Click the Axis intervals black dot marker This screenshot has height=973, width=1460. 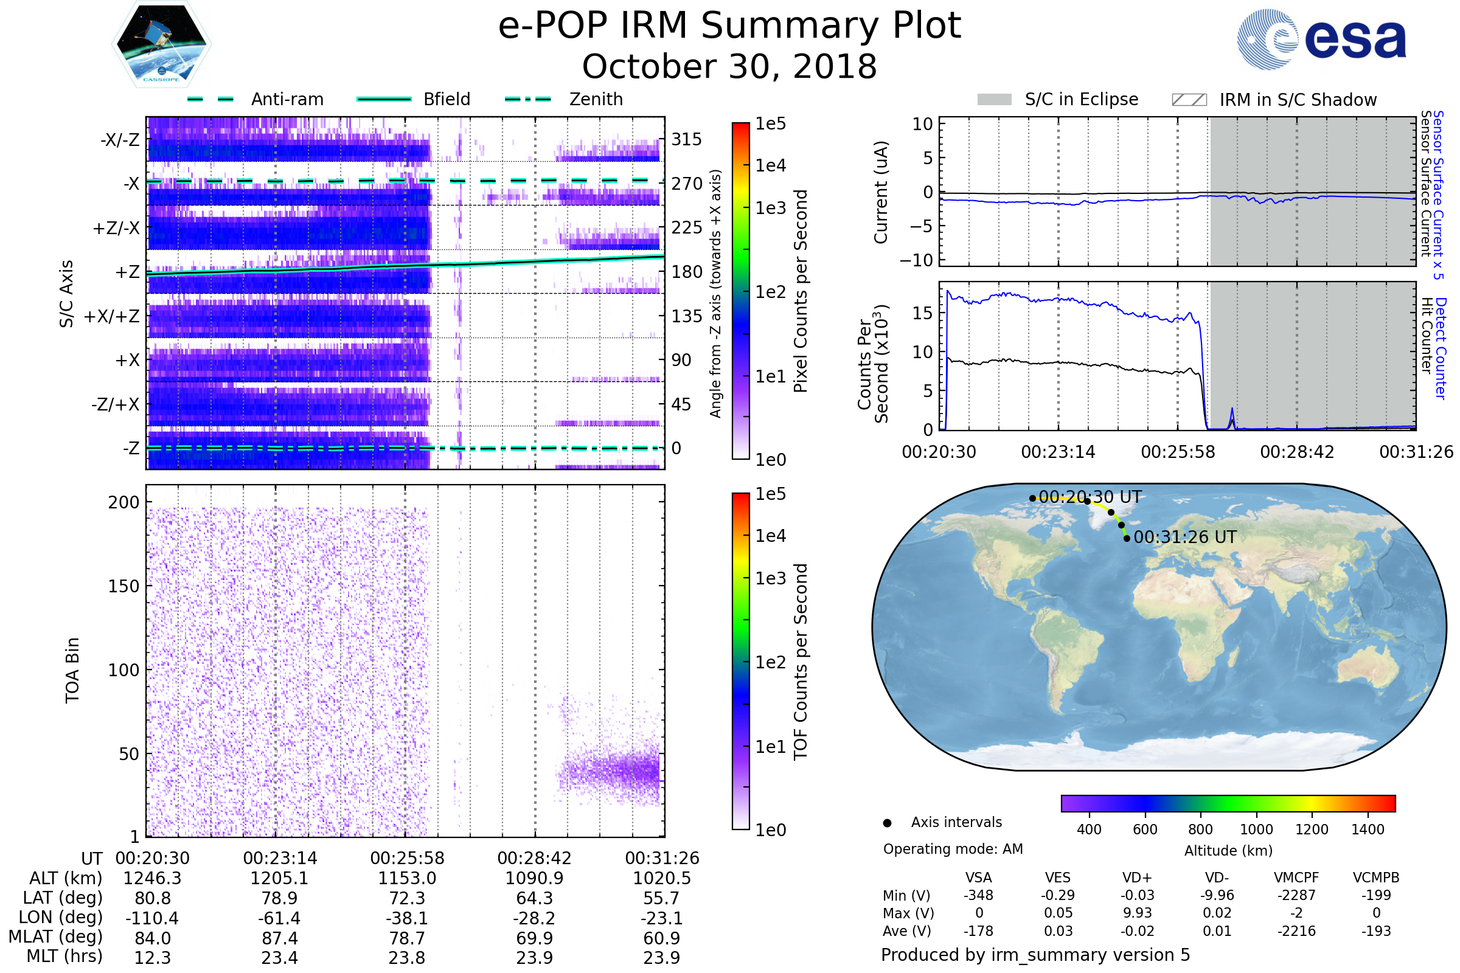tap(887, 823)
